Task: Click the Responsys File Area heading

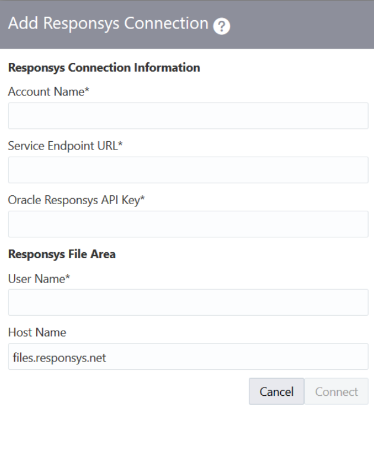Action: coord(62,255)
